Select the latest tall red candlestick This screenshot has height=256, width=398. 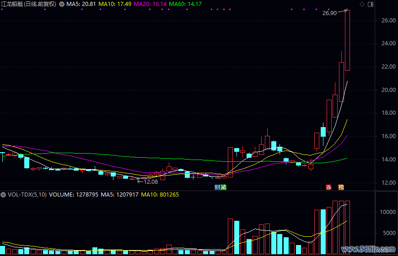[x=347, y=40]
